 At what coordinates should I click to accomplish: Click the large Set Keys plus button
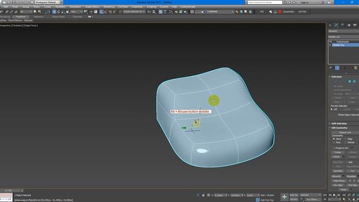pyautogui.click(x=284, y=197)
